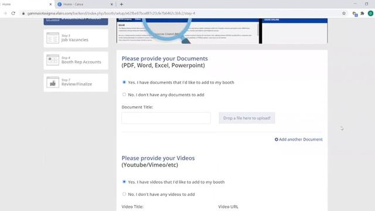Screen dimensions: 375x211
Task: Switch to the Home browser tab
Action: coord(26,4)
